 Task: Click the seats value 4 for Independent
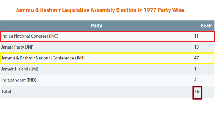[195, 80]
